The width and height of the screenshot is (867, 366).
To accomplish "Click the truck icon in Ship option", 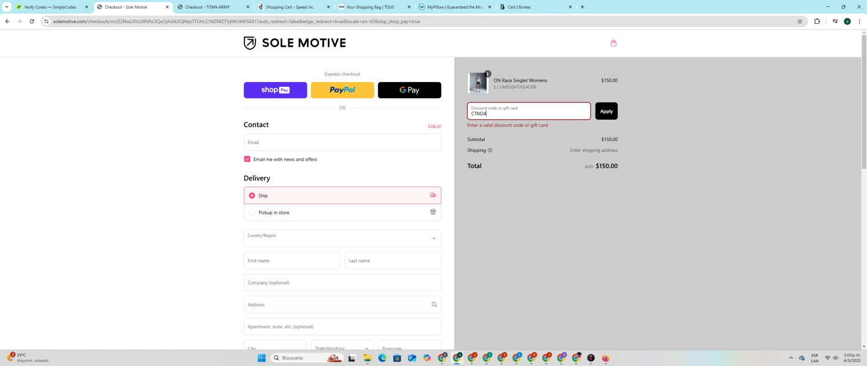I will point(433,195).
